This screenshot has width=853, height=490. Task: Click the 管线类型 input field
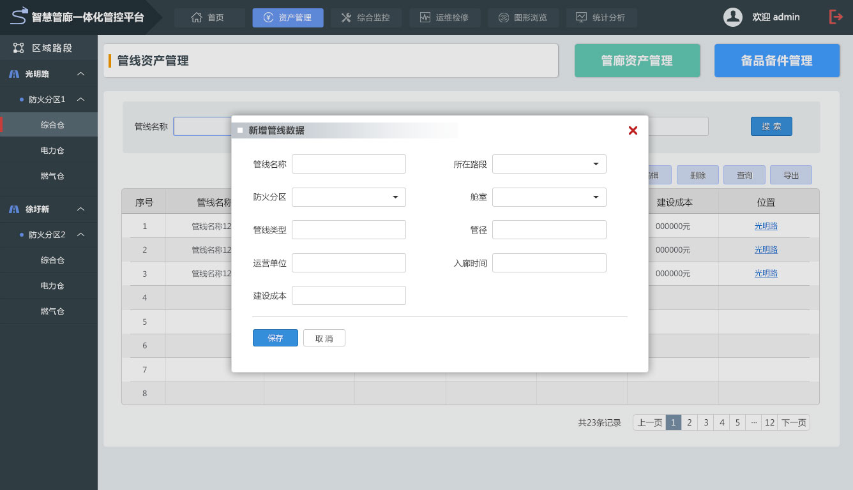click(x=349, y=230)
